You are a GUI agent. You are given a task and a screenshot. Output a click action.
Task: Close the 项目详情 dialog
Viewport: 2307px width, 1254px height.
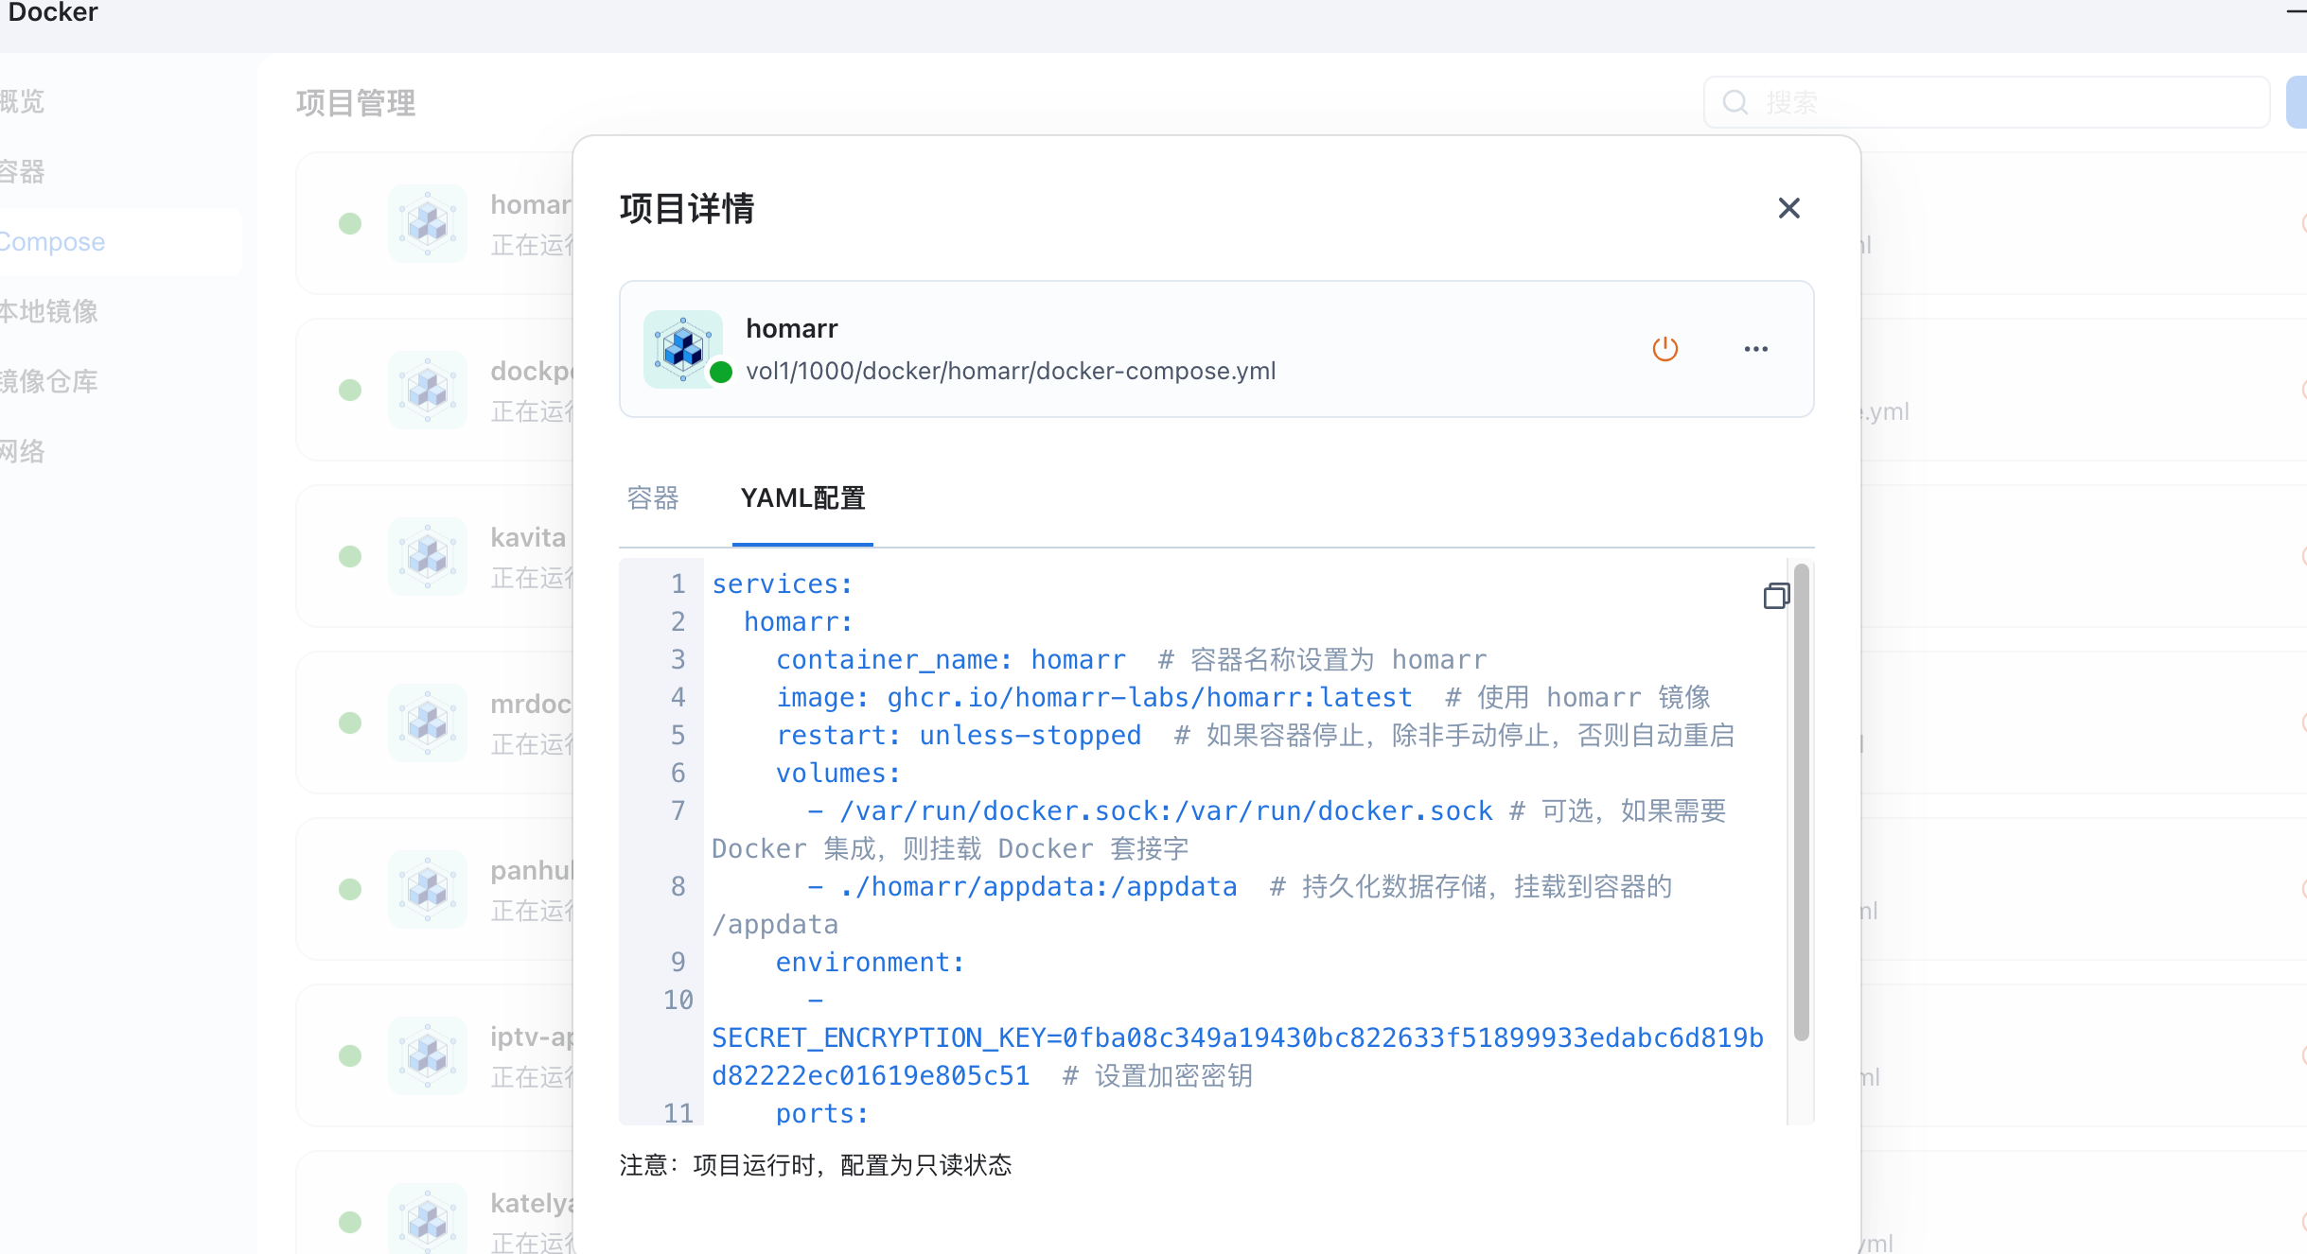pyautogui.click(x=1788, y=208)
